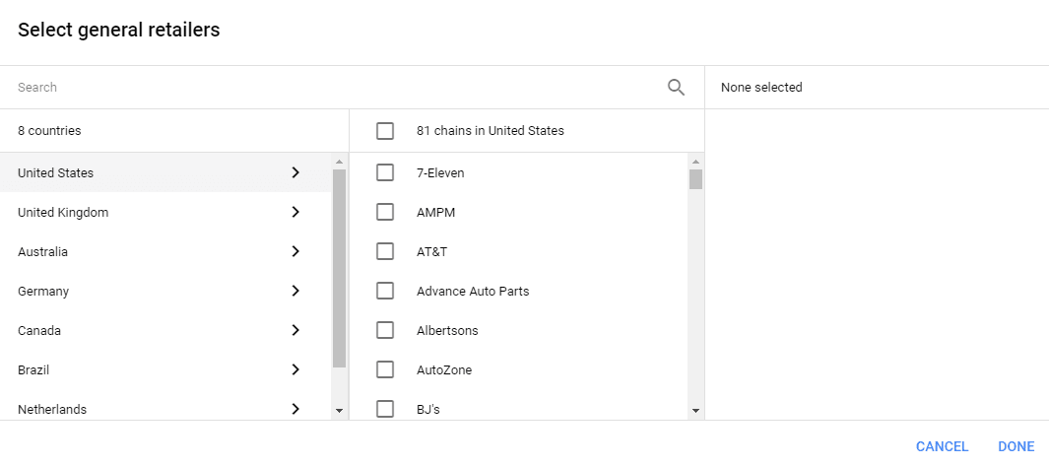Click the chains list scrollbar thumb
Image resolution: width=1049 pixels, height=466 pixels.
pyautogui.click(x=695, y=179)
